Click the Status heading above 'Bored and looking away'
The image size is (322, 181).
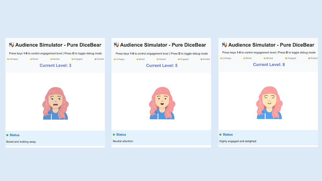(x=14, y=135)
